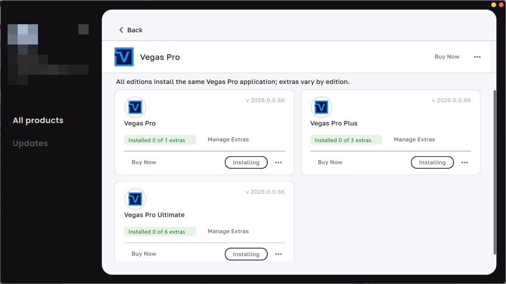Open Manage Extras for Vegas Pro
The height and width of the screenshot is (284, 506).
[x=228, y=139]
